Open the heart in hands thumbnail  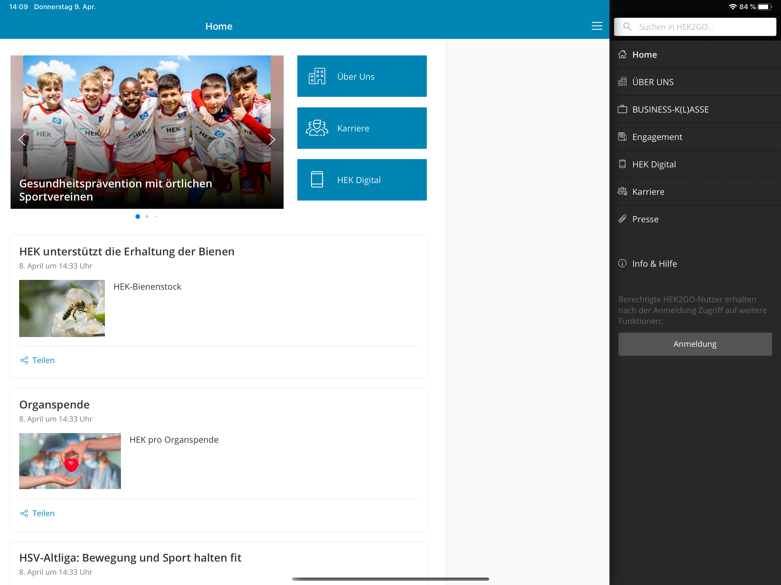70,461
